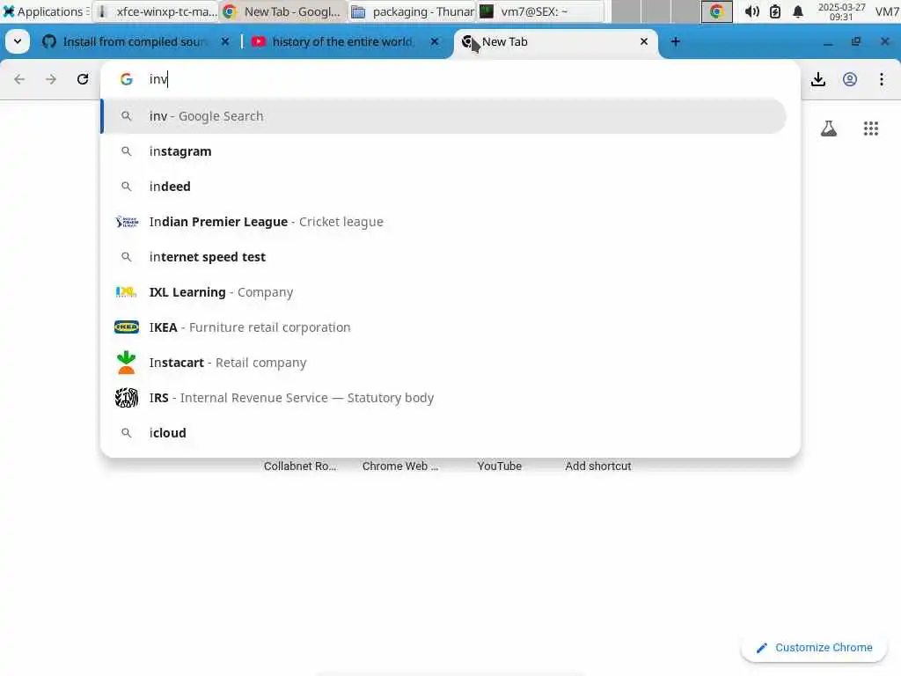
Task: Click Customize Chrome button
Action: coord(814,648)
